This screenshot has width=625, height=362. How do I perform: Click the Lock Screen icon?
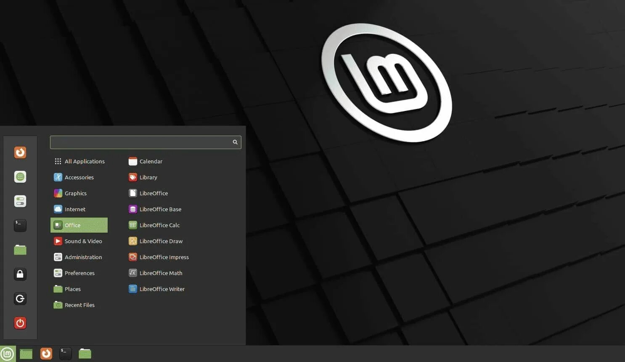pos(20,274)
